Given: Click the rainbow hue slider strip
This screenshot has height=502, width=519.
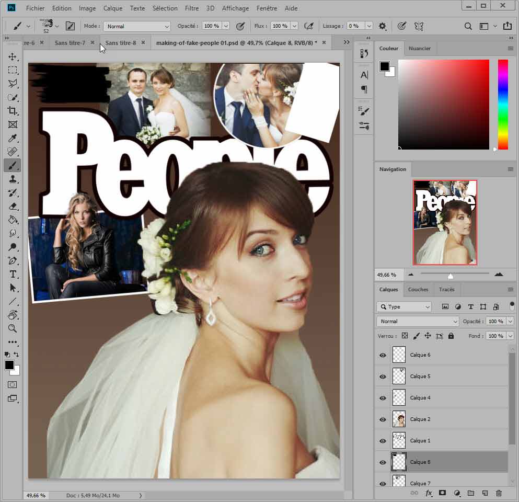Looking at the screenshot, I should [x=503, y=105].
